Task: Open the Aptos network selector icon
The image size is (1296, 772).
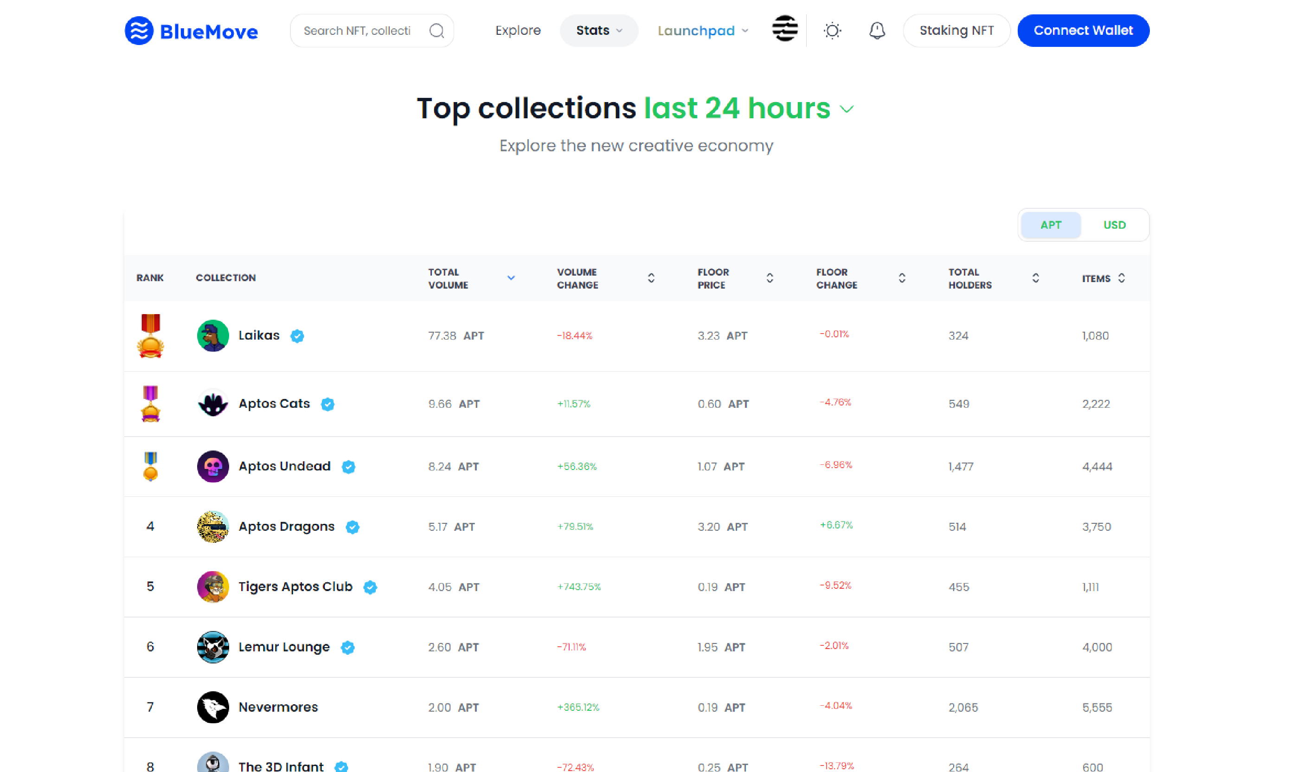Action: [785, 28]
